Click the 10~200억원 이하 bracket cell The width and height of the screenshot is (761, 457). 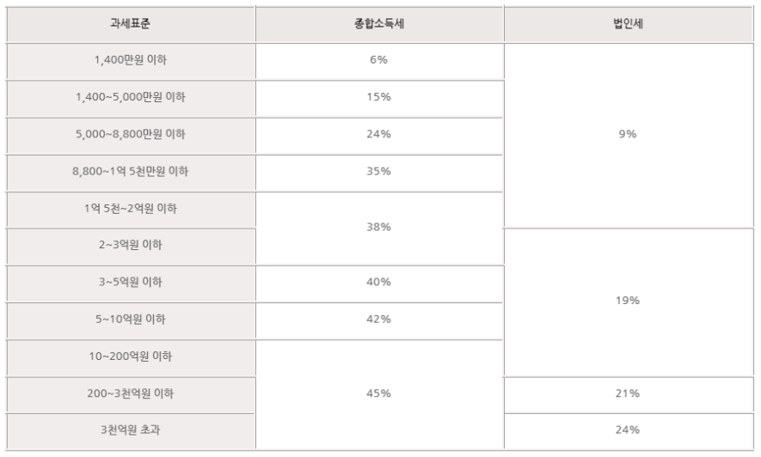[131, 356]
